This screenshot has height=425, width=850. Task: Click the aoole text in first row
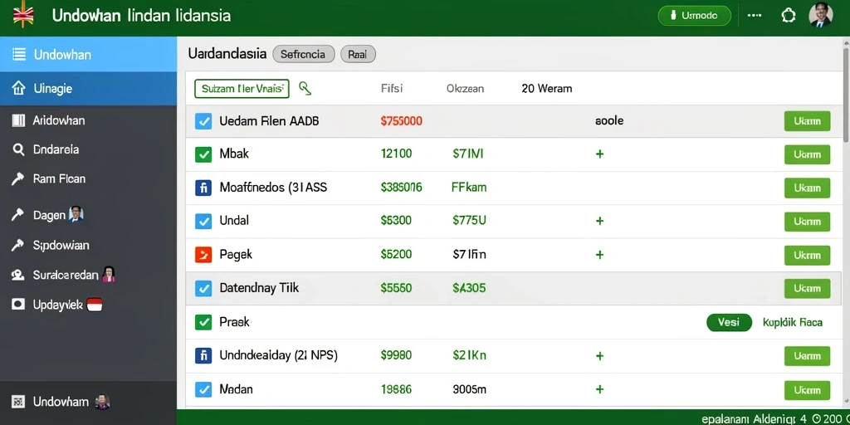(x=608, y=121)
